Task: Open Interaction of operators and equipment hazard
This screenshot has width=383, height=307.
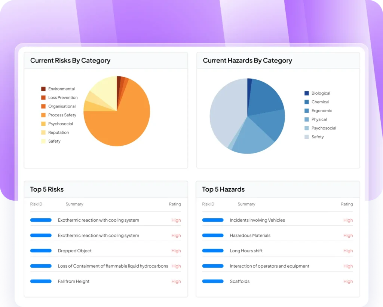Action: pos(269,266)
